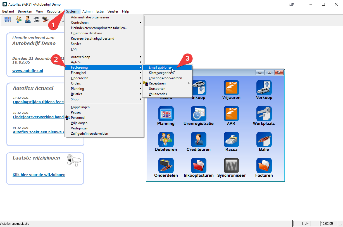The image size is (343, 227).
Task: Open the Eindejaarsverwerking news link
Action: [39, 117]
